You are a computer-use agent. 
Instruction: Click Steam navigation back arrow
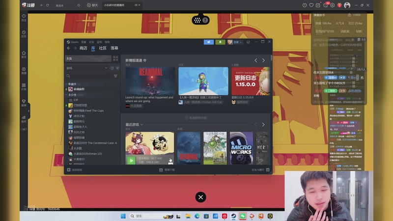click(x=68, y=48)
